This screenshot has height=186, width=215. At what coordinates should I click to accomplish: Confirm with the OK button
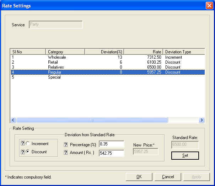click(139, 177)
